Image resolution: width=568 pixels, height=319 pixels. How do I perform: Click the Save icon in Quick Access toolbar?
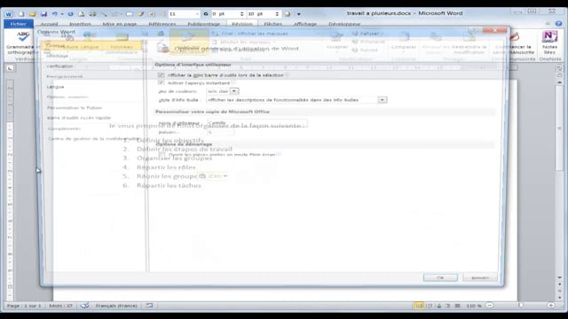pyautogui.click(x=43, y=14)
